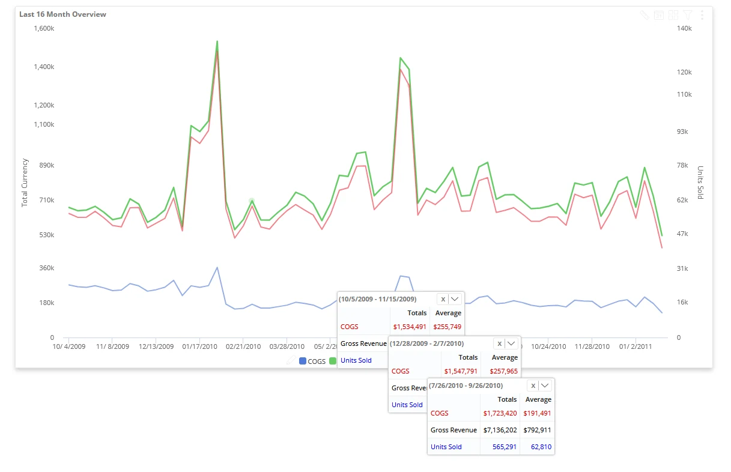Viewport: 731px width, 472px height.
Task: Click the 01/ 2/2011 x-axis date label
Action: click(x=635, y=346)
